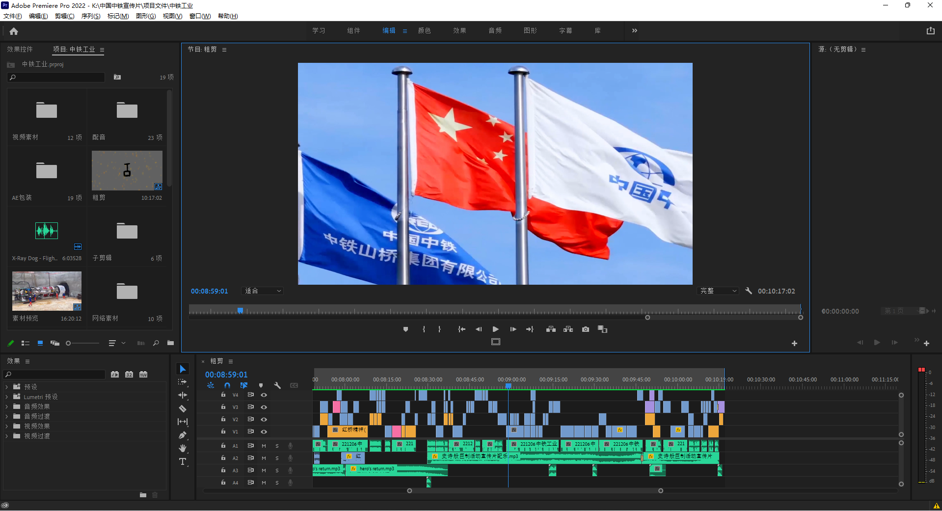Click the Extract button

(x=568, y=329)
